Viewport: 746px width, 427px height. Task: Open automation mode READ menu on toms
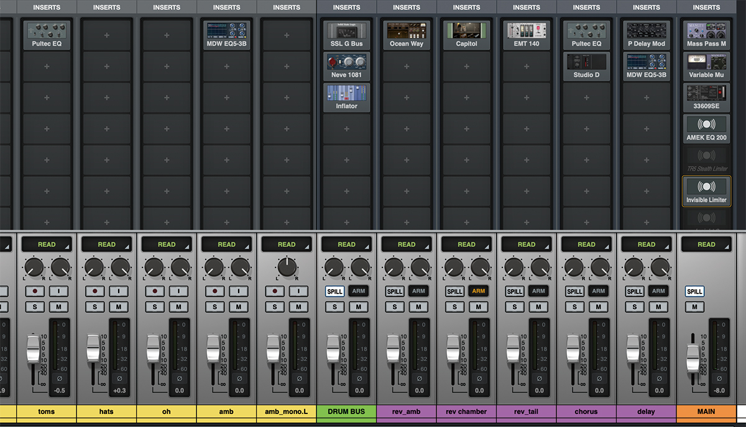tap(47, 245)
